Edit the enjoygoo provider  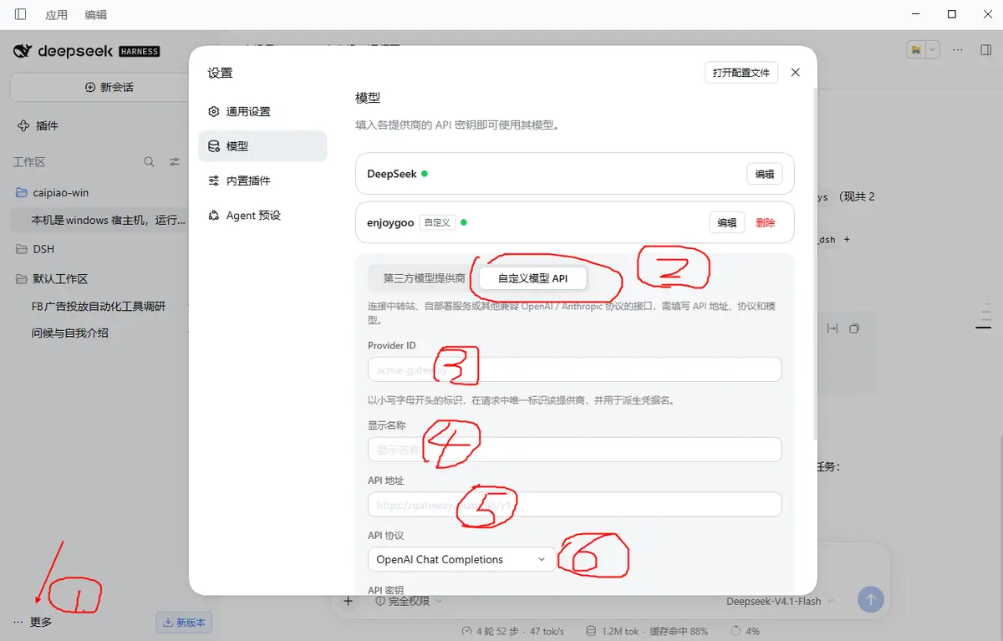[x=727, y=222]
